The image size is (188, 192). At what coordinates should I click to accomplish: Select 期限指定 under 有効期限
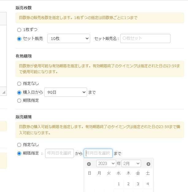[x=19, y=100]
